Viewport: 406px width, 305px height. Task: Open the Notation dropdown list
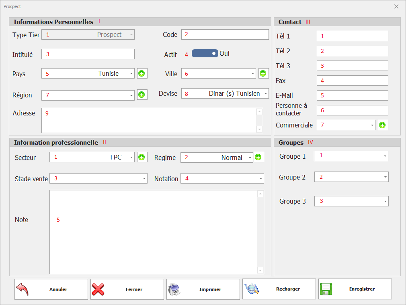pos(260,179)
